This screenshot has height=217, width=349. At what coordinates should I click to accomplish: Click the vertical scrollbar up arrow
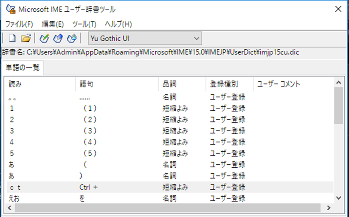339,83
